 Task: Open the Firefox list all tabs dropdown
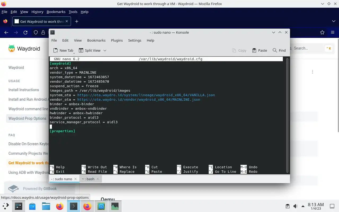tap(333, 21)
